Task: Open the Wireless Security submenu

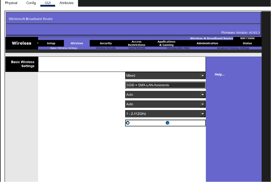Action: (106, 48)
